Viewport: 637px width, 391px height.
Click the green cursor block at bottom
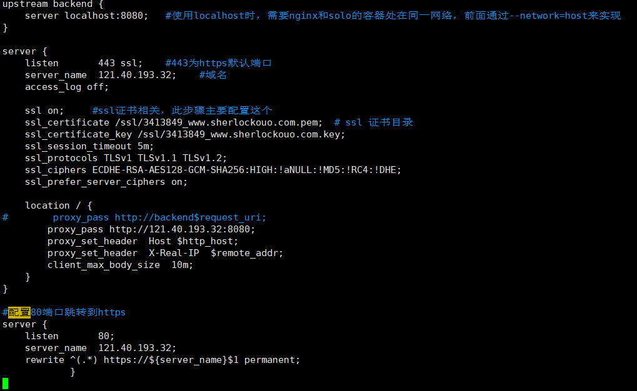click(x=6, y=384)
